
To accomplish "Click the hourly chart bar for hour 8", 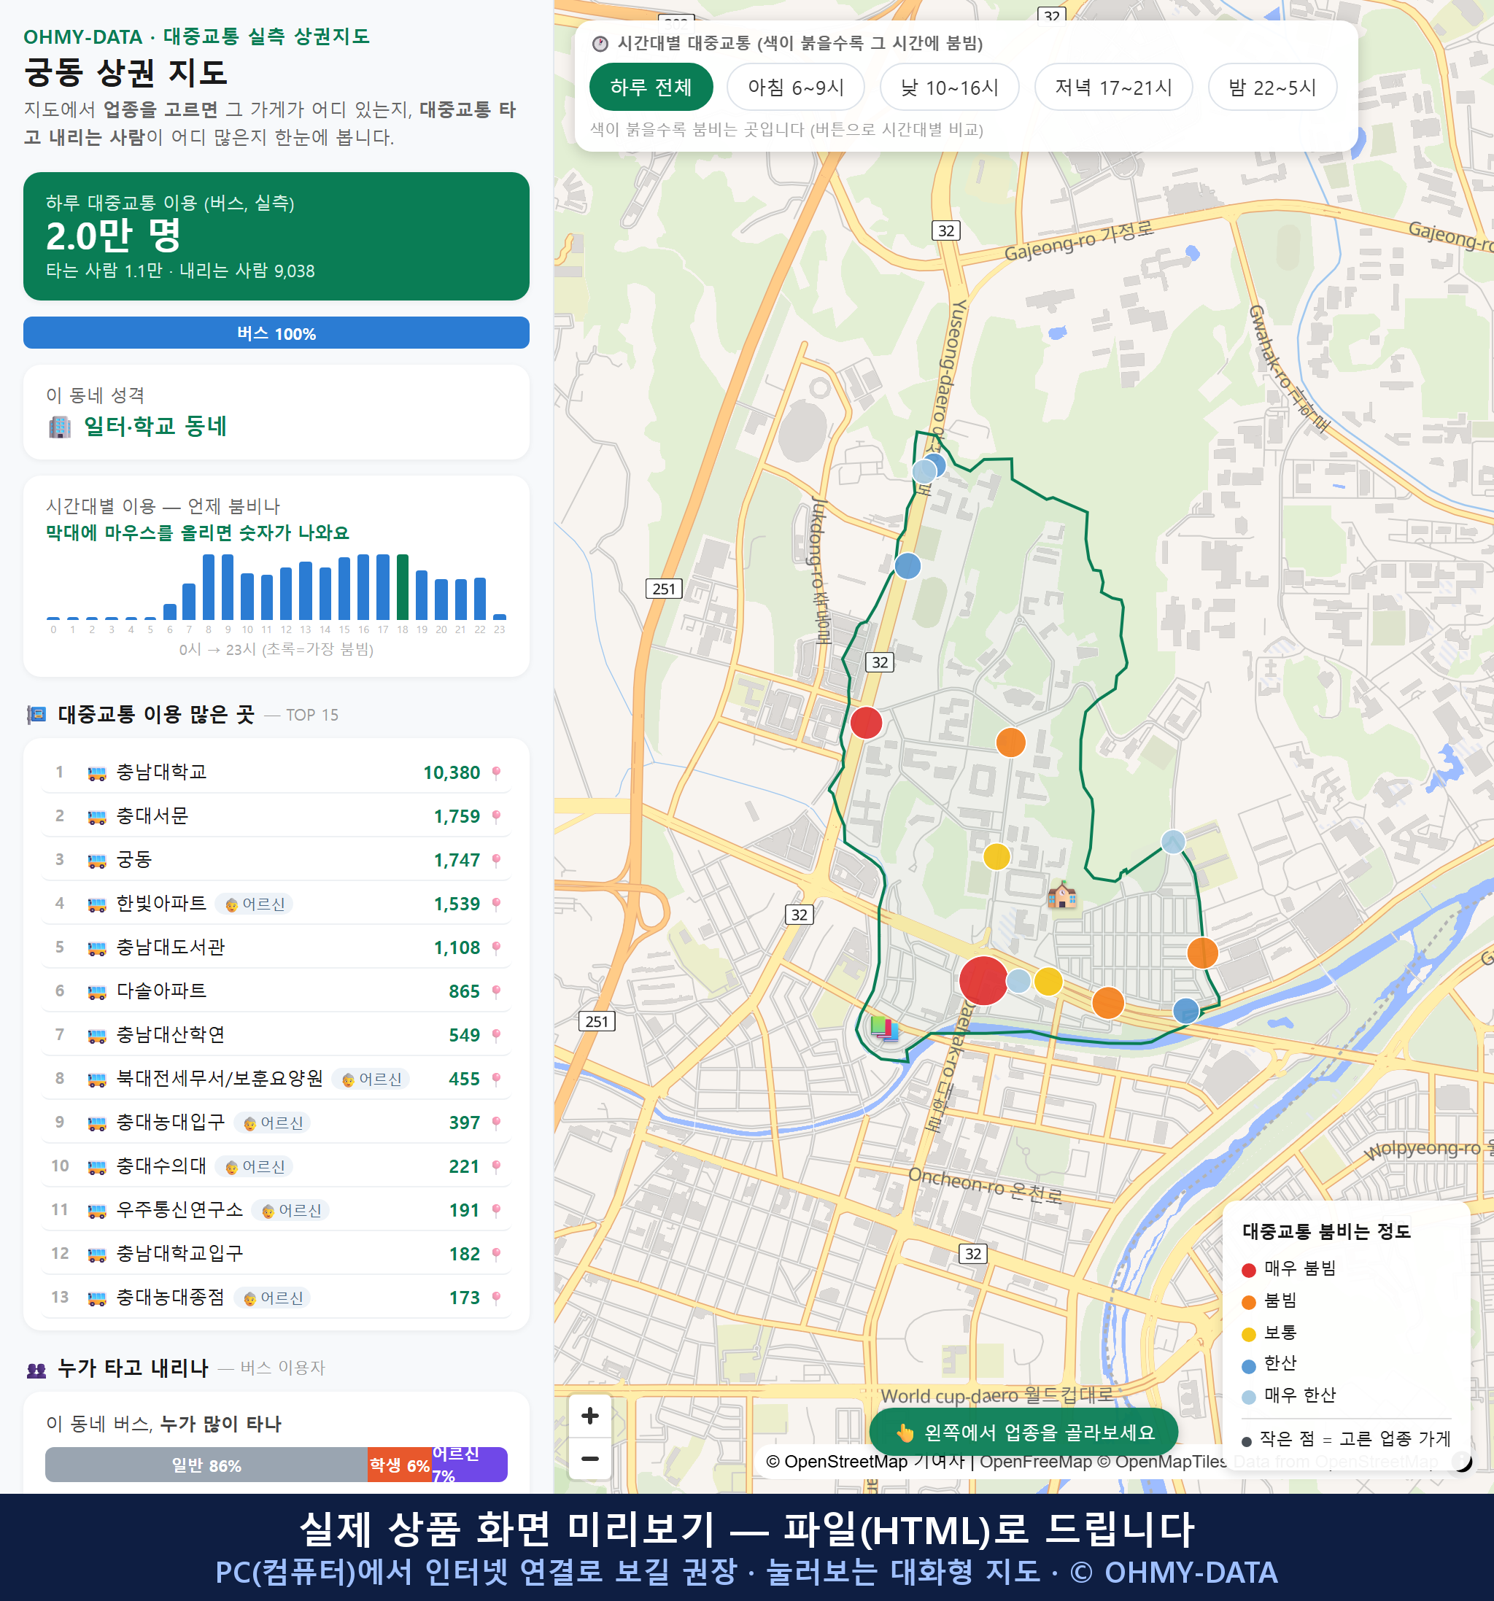I will tap(209, 586).
